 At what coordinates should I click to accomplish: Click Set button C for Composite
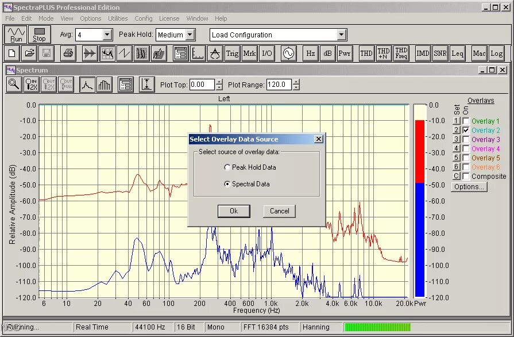(x=457, y=176)
